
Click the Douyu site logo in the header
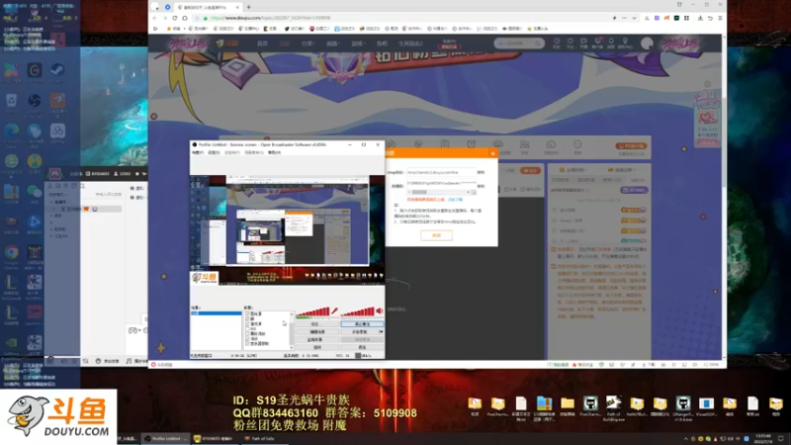tap(227, 44)
